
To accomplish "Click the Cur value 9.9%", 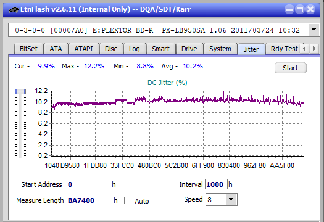I will (x=46, y=66).
